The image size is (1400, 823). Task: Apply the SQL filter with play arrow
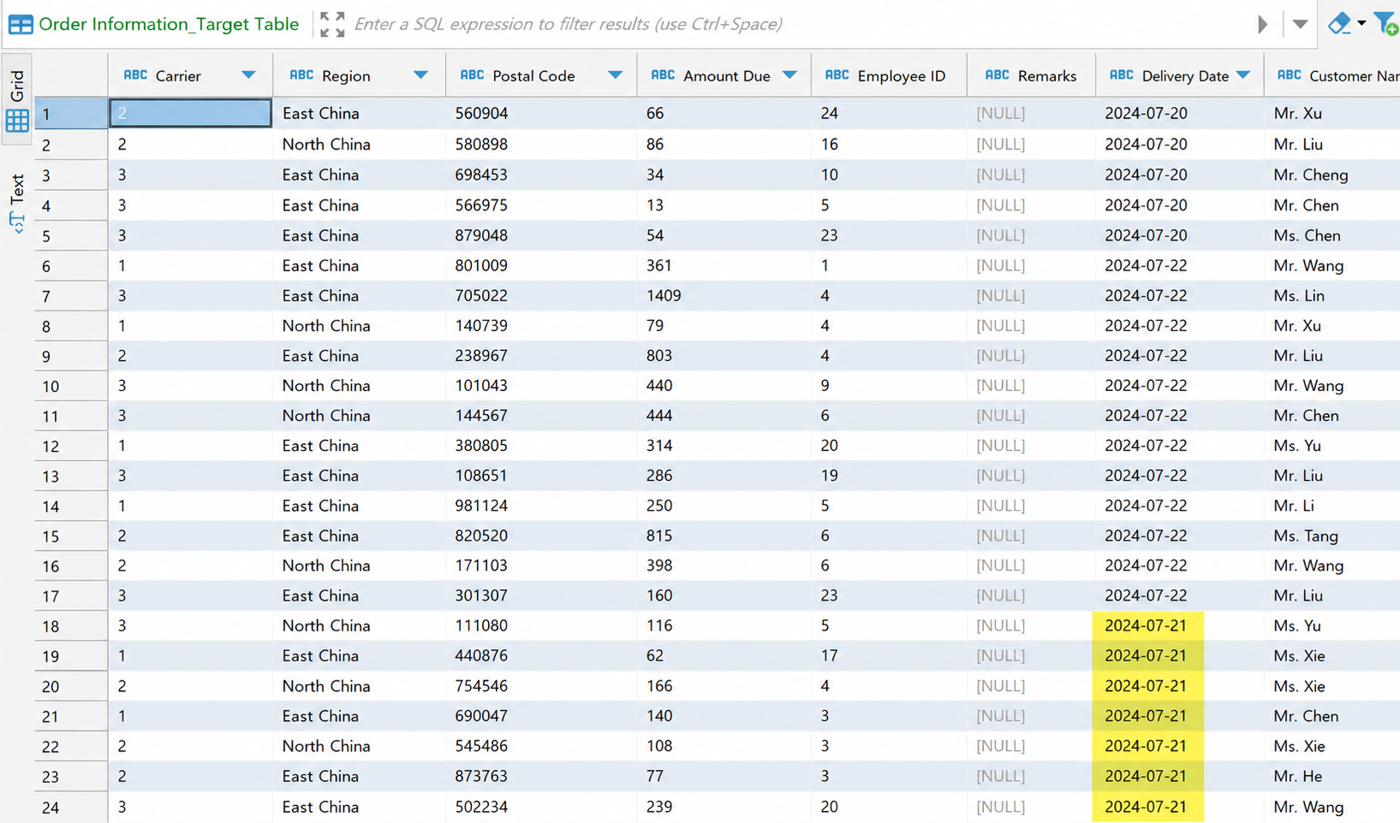(1262, 24)
